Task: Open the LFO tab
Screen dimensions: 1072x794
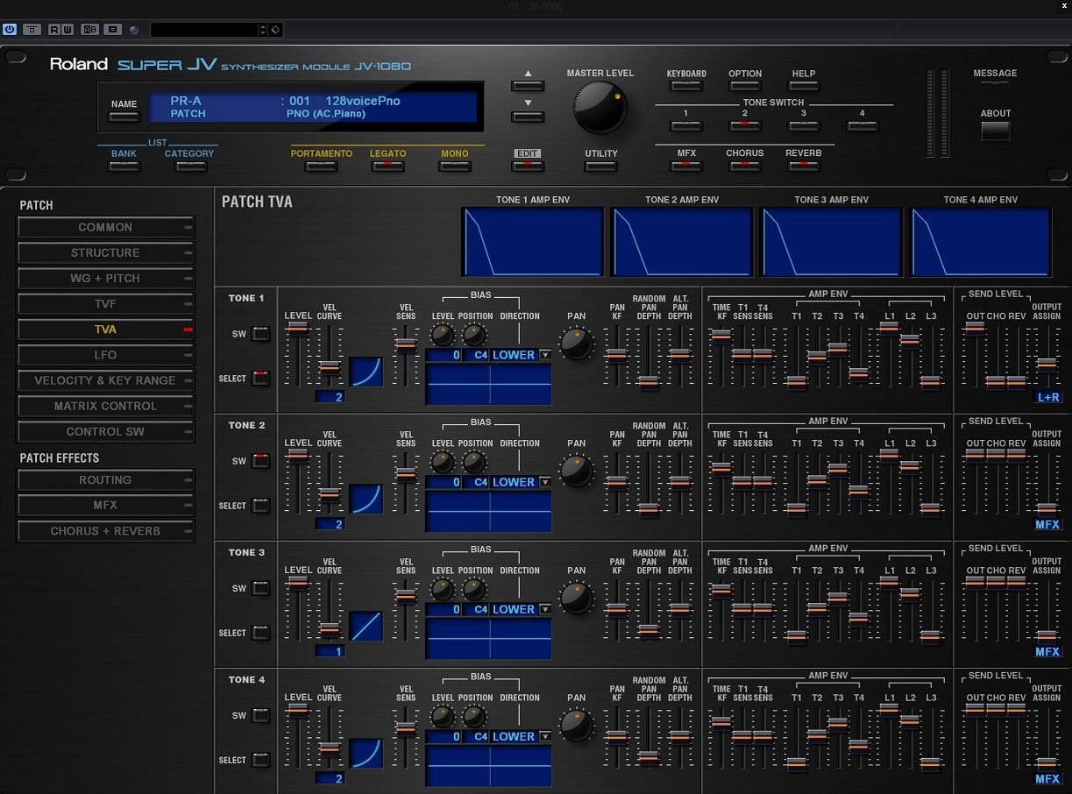Action: pos(106,355)
